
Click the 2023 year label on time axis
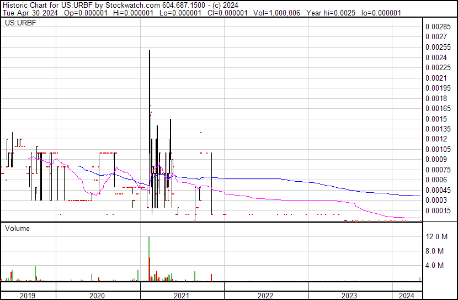click(349, 296)
